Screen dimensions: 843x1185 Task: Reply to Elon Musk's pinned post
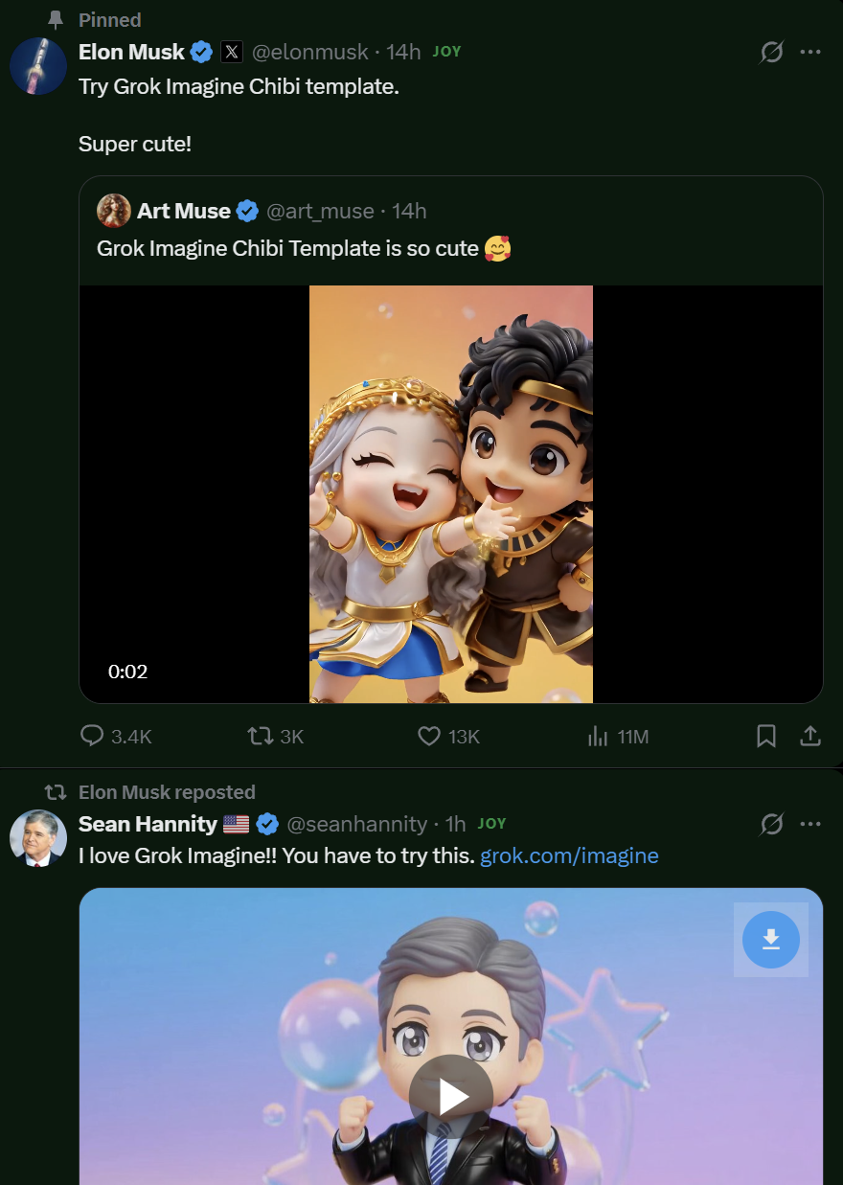(92, 736)
